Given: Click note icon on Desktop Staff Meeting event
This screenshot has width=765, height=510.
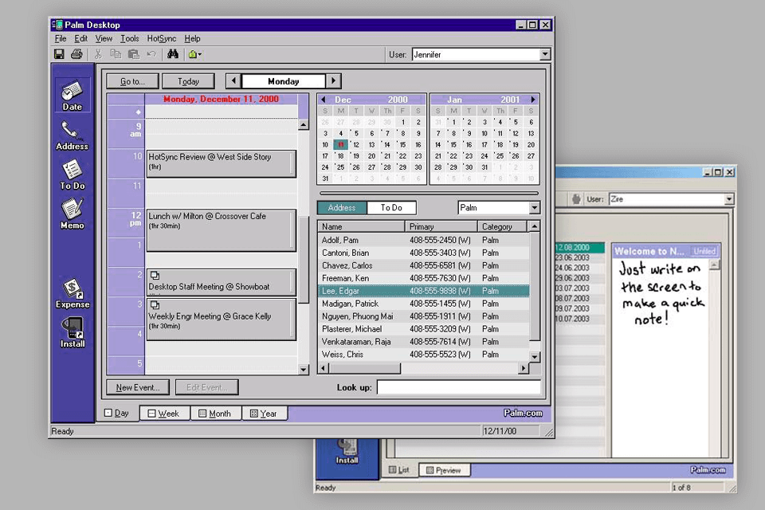Looking at the screenshot, I should point(155,275).
